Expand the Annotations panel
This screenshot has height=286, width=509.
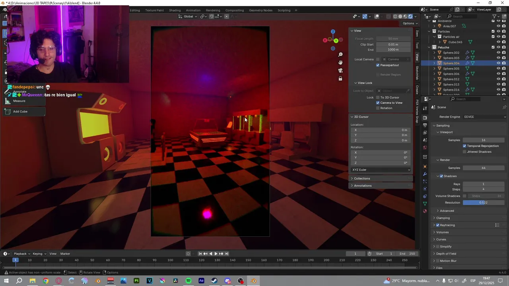363,186
